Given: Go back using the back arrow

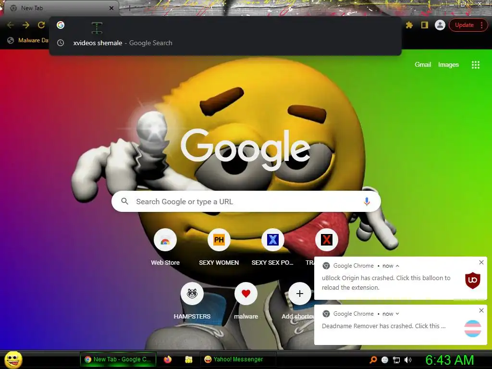Looking at the screenshot, I should pos(11,25).
